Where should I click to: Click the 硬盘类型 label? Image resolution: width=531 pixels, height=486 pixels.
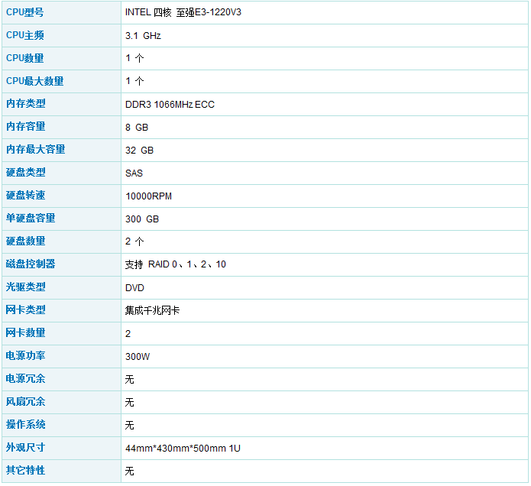tap(25, 173)
